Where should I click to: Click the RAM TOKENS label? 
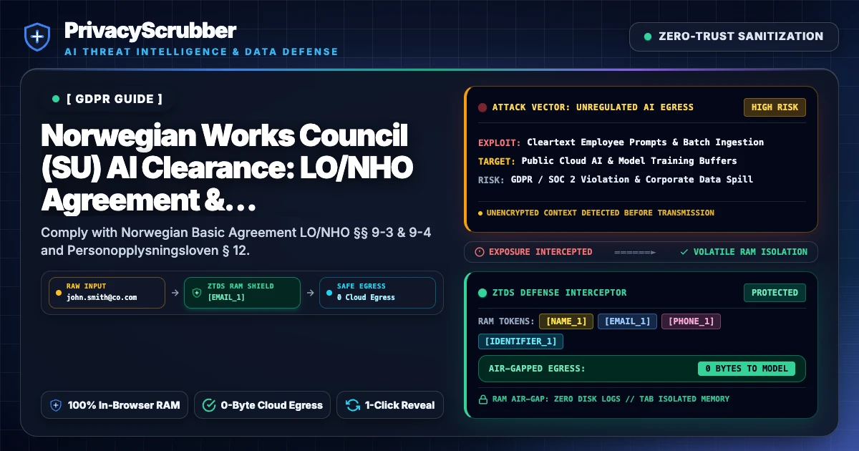tap(505, 321)
